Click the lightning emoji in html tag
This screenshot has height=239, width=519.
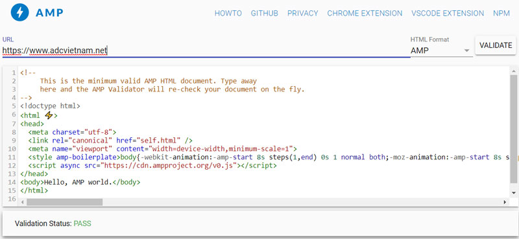[49, 115]
